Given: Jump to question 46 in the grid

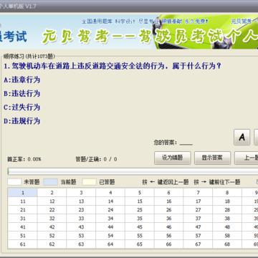Looking at the screenshot, I should pyautogui.click(x=169, y=227).
